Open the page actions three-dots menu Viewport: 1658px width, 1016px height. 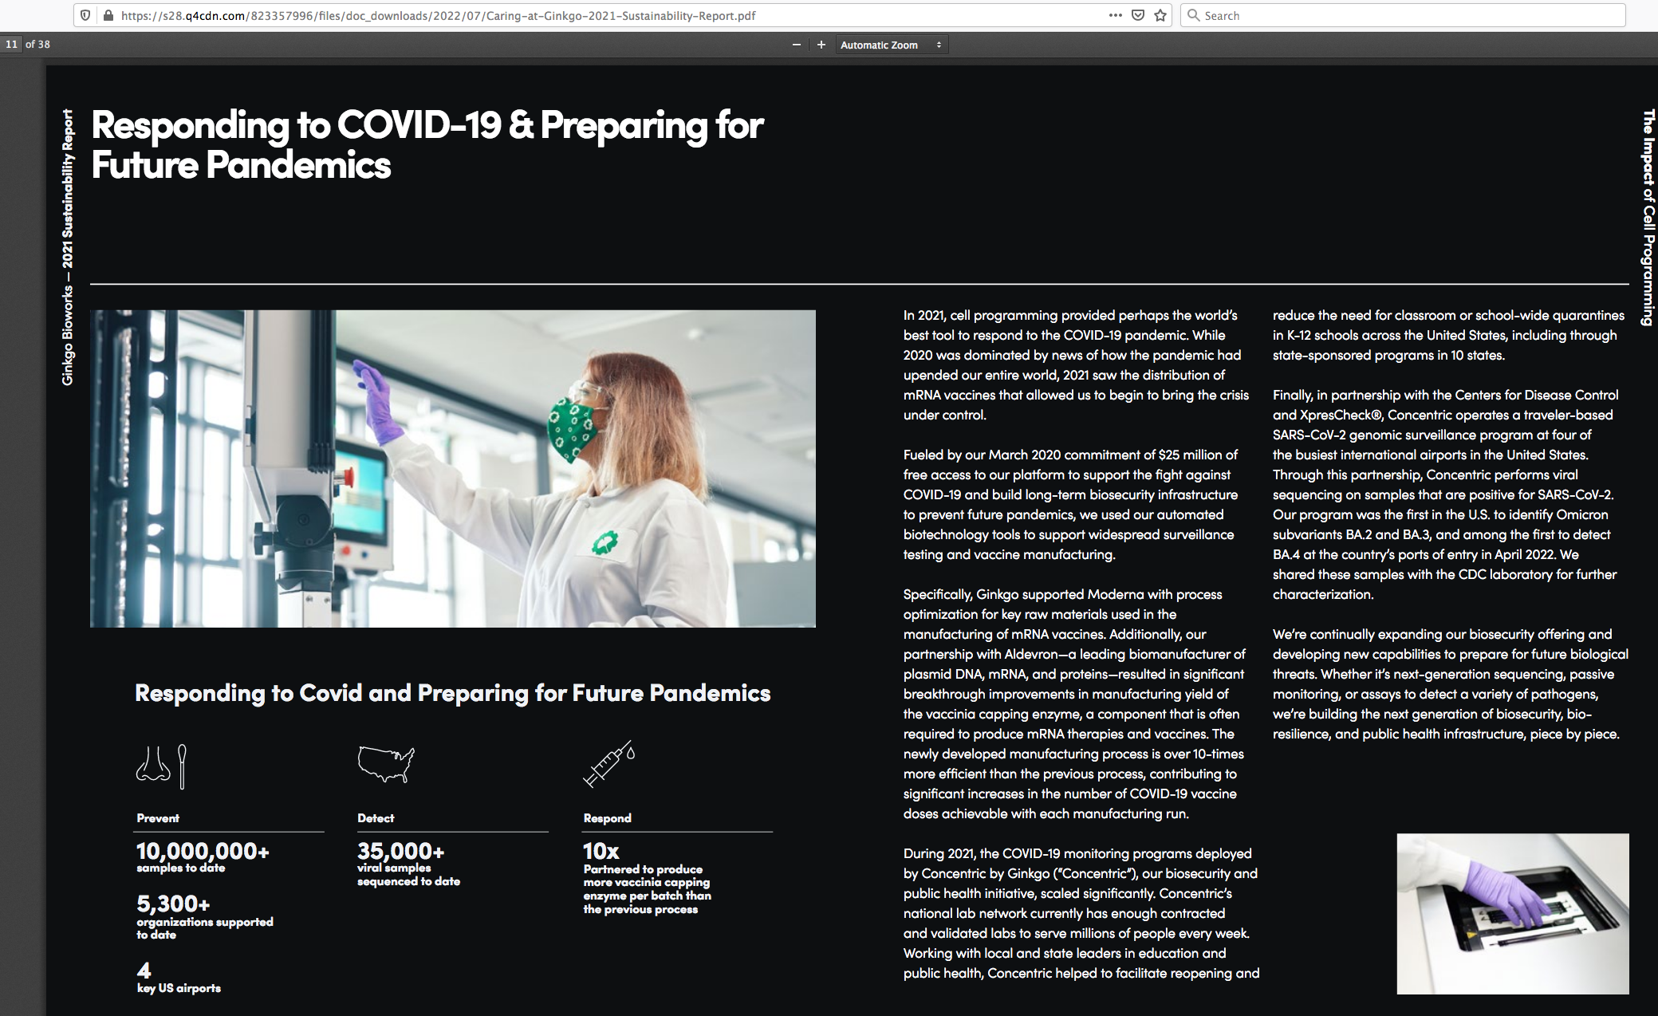click(1115, 15)
